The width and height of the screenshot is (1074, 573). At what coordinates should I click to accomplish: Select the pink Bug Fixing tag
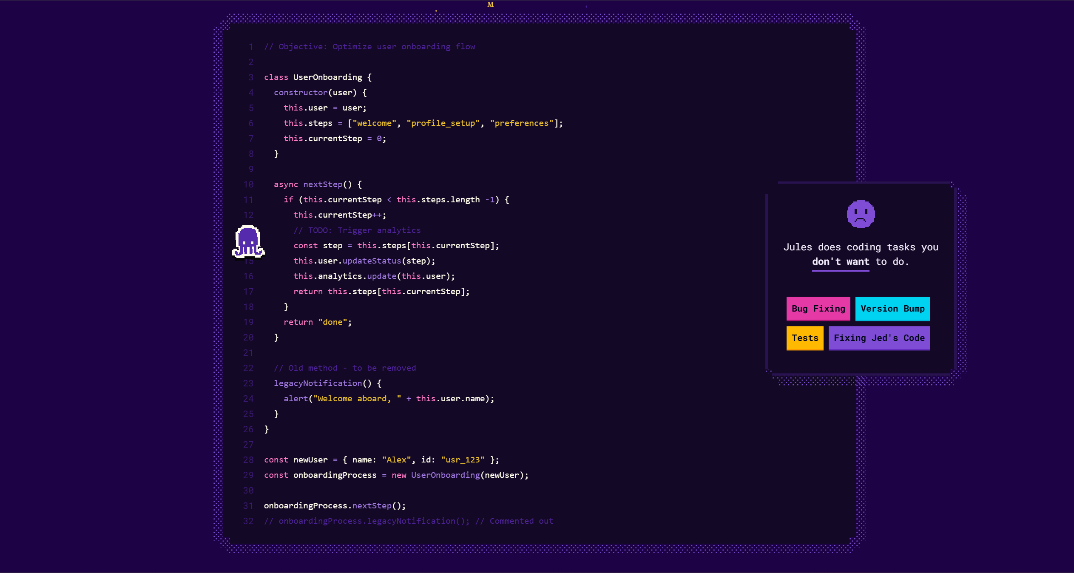pyautogui.click(x=818, y=309)
